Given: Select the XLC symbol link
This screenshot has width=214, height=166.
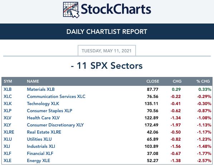Looking at the screenshot, I should (8, 97).
